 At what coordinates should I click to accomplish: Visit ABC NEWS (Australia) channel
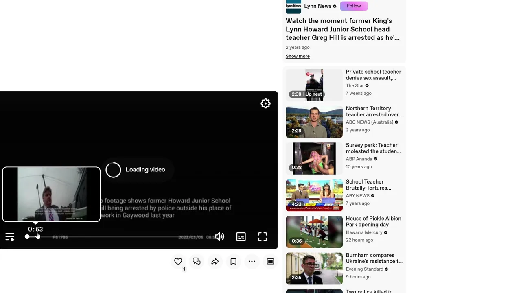[x=370, y=122]
